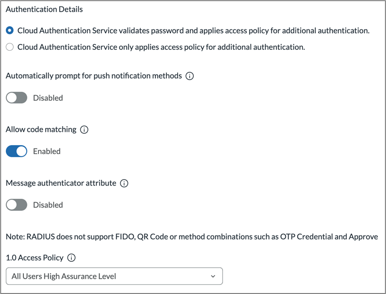Click the 'Cloud Authentication Service only applies' label text
This screenshot has width=386, height=294.
pos(161,47)
